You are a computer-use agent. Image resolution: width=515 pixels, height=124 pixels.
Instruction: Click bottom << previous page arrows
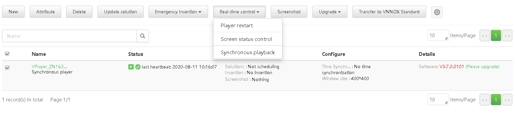pos(485,100)
